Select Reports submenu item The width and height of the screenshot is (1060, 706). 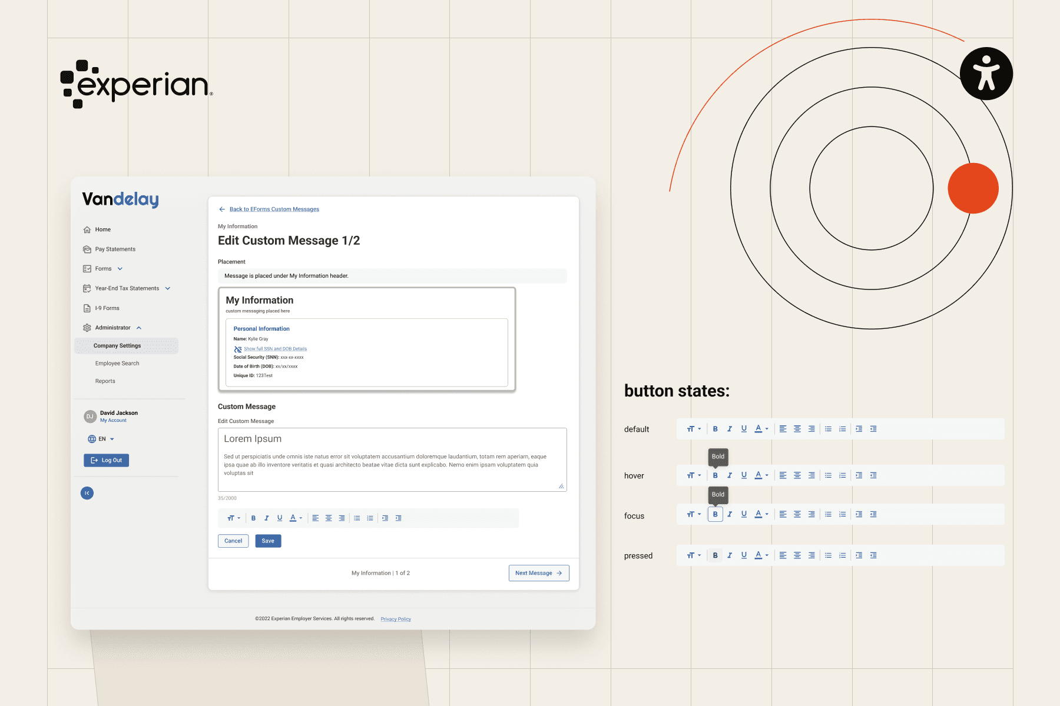105,381
